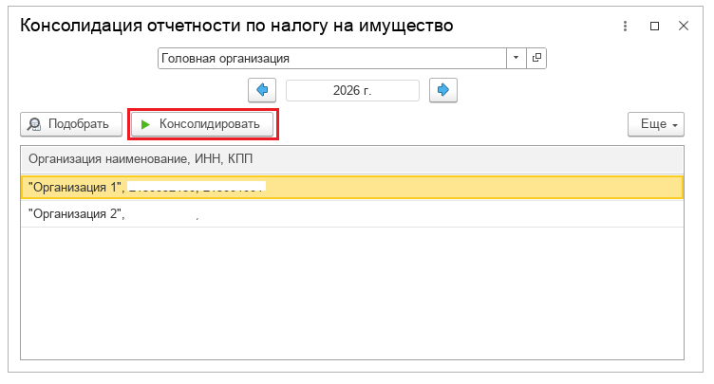Image resolution: width=714 pixels, height=384 pixels.
Task: Select the "Организация 1" row
Action: click(x=352, y=187)
